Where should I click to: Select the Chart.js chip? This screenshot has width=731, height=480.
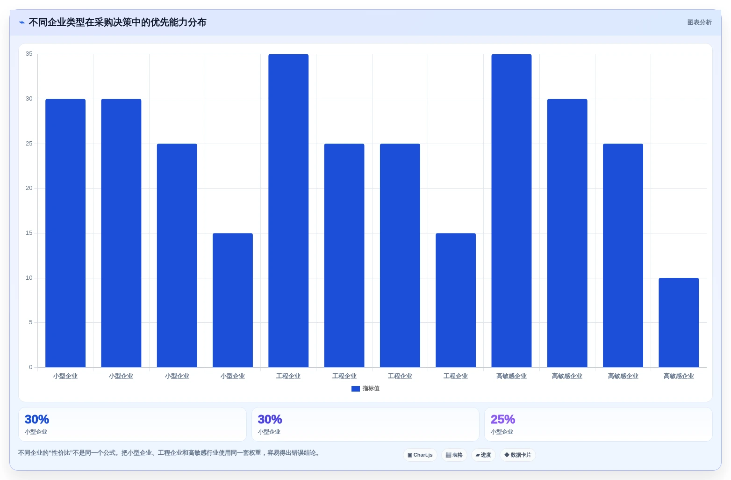(x=420, y=455)
